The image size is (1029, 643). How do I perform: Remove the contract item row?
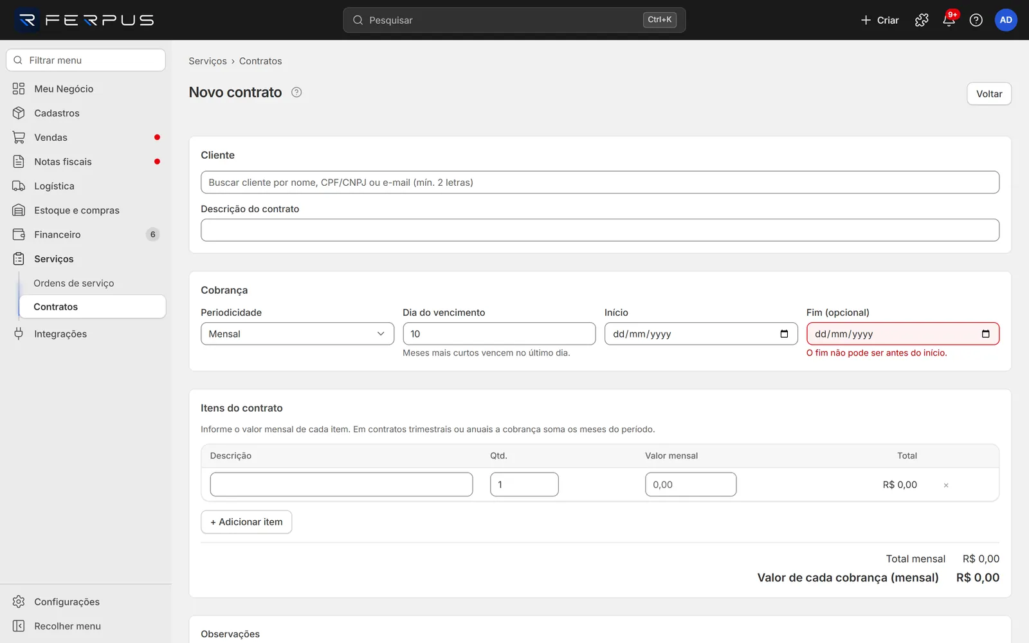946,485
